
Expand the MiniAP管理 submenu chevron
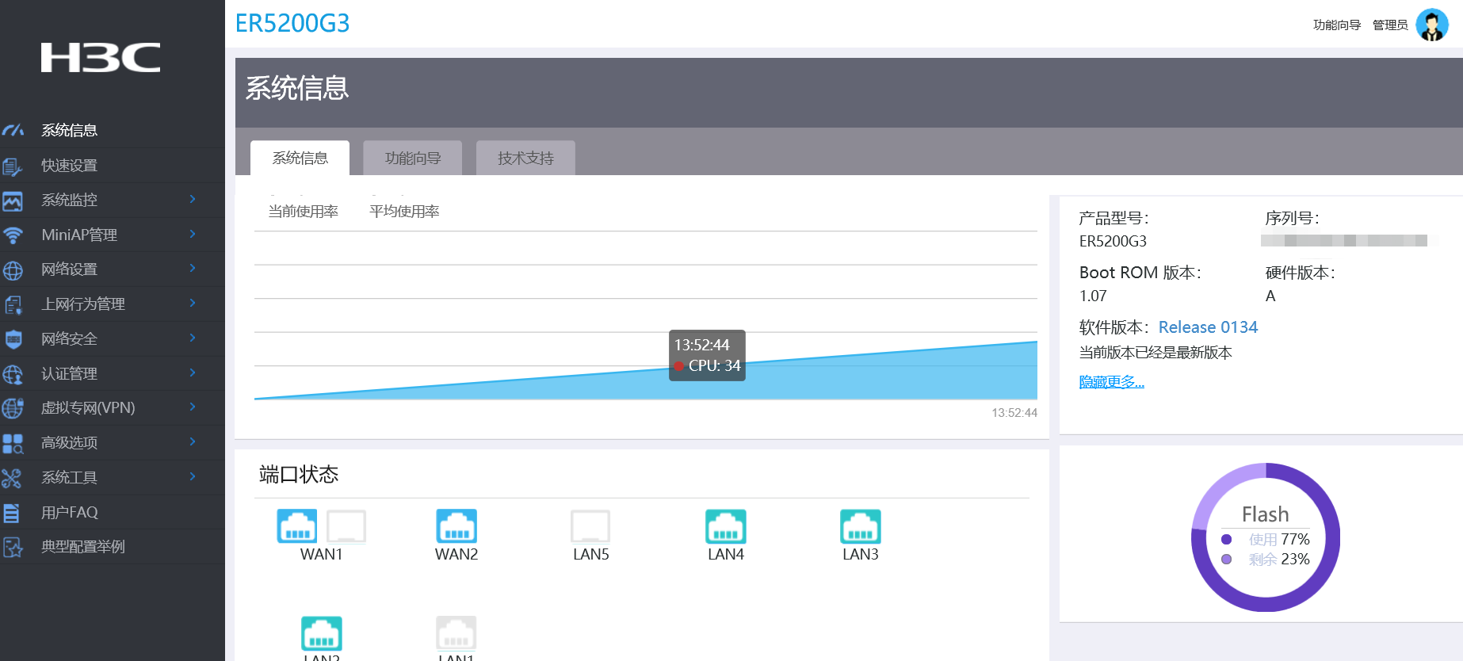[x=193, y=234]
